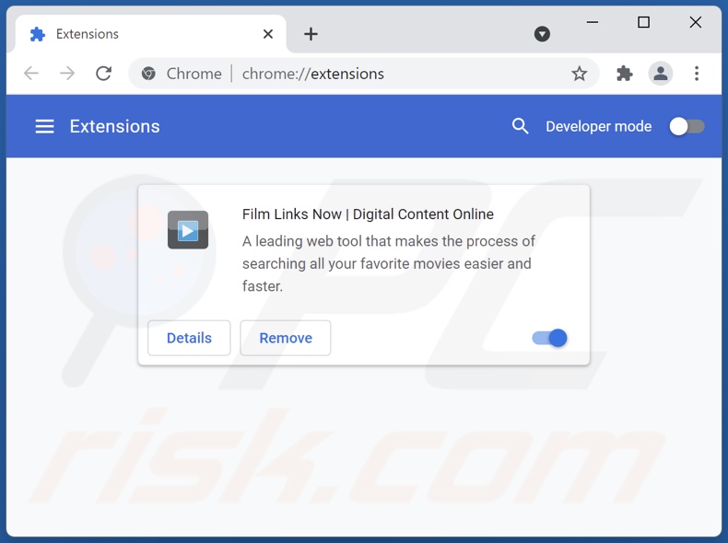728x543 pixels.
Task: Close the Chrome window
Action: (x=695, y=22)
